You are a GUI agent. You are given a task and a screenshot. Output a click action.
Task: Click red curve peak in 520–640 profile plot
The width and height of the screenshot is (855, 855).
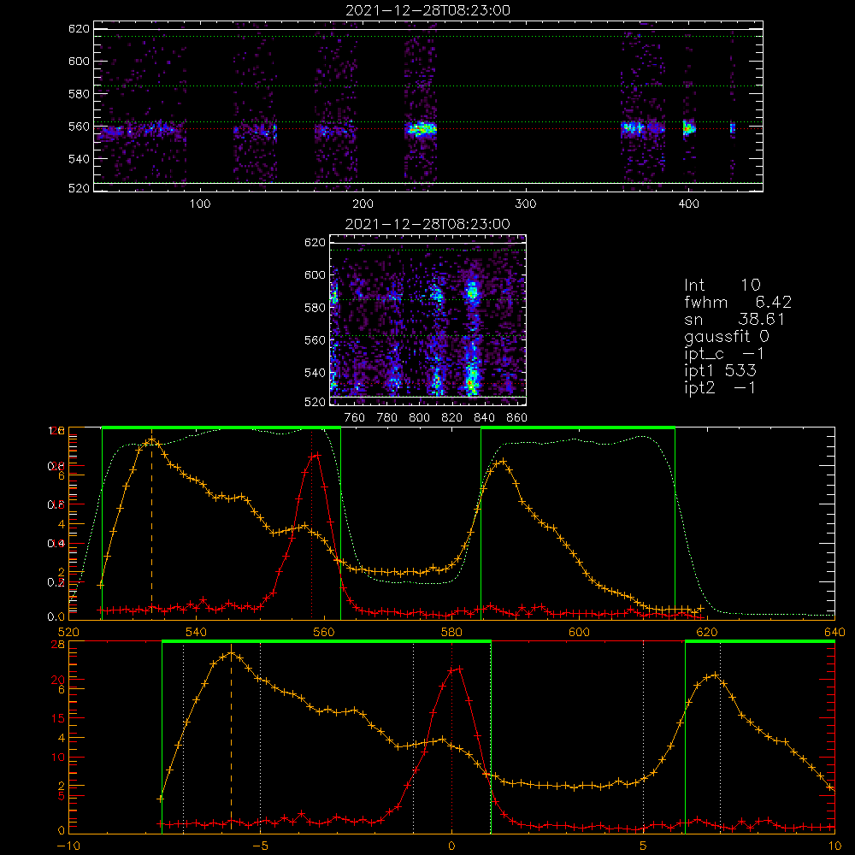(318, 454)
